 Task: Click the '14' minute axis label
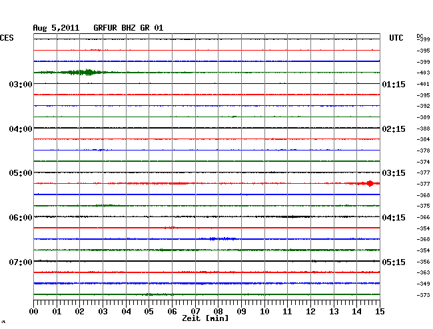(x=356, y=312)
